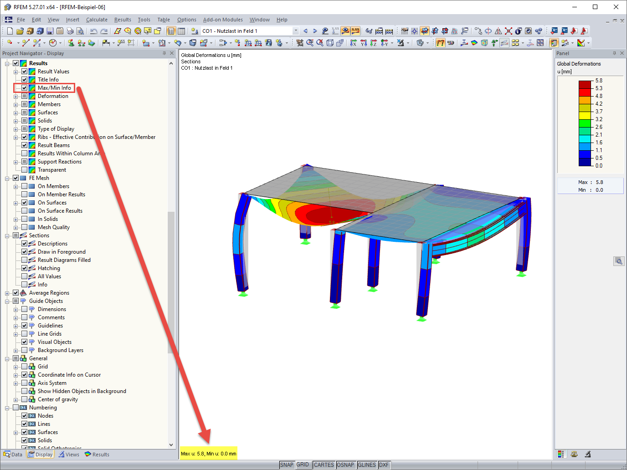Screen dimensions: 627x470
Task: Click the magnifier button on Panel right edge
Action: [618, 261]
